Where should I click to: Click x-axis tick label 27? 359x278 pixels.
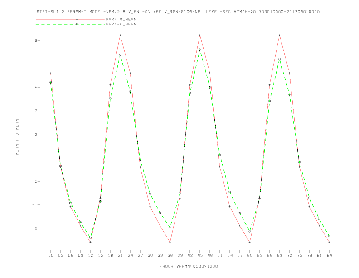pyautogui.click(x=140, y=255)
